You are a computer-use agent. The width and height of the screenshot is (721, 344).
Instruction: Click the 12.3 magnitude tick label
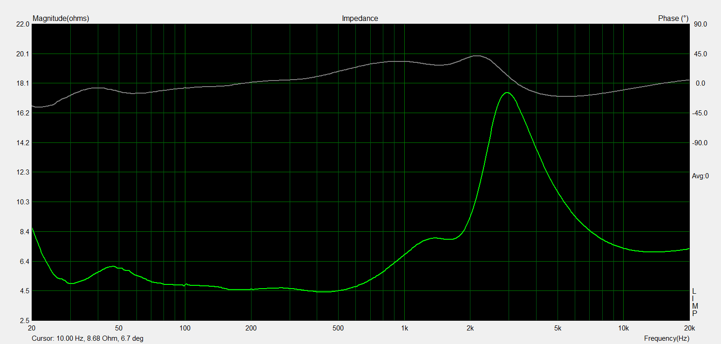(23, 172)
